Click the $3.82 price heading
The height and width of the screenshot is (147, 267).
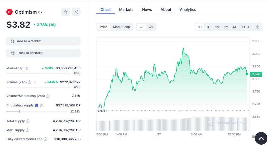tap(18, 25)
